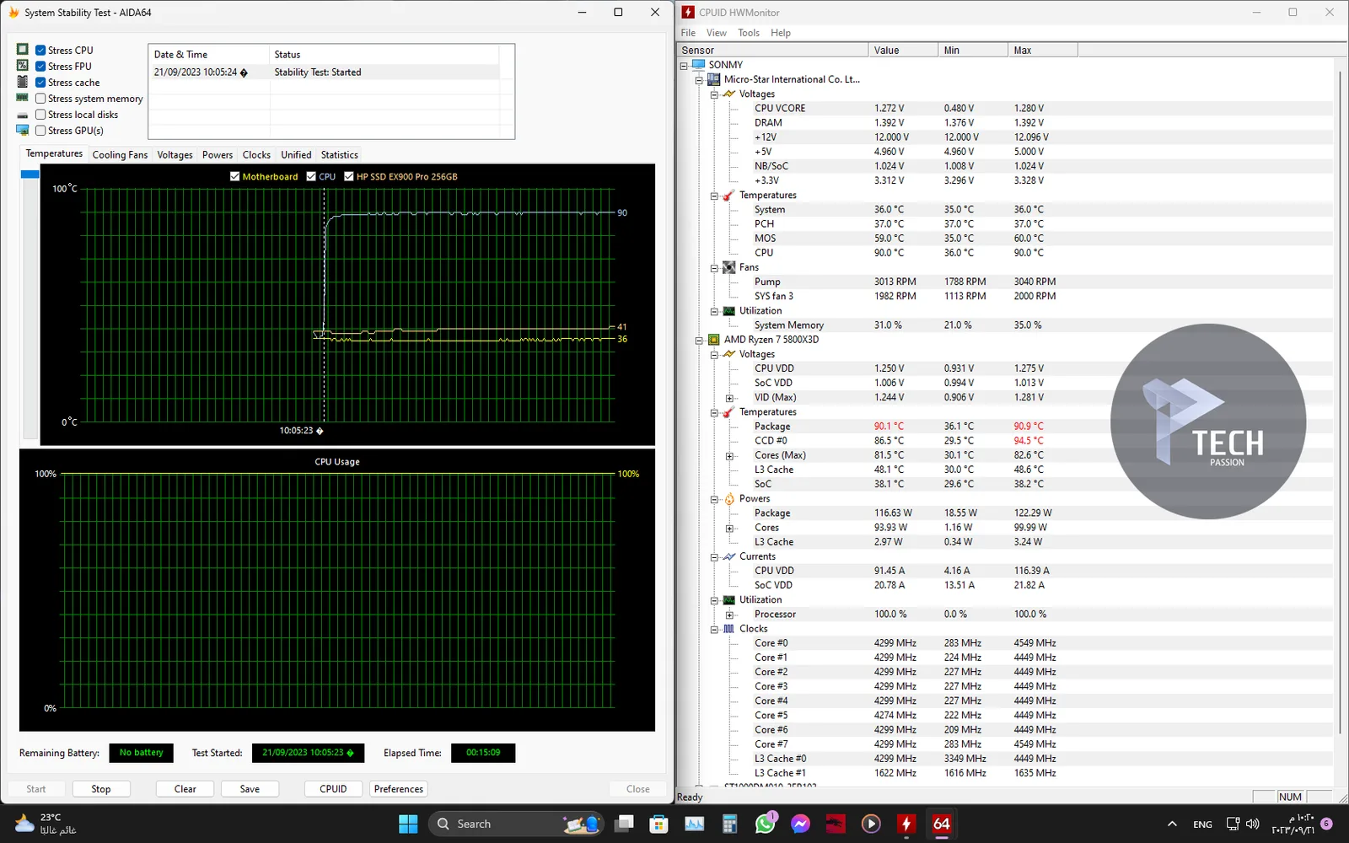Image resolution: width=1349 pixels, height=843 pixels.
Task: Open the CPUID button in AIDA64
Action: pyautogui.click(x=333, y=789)
